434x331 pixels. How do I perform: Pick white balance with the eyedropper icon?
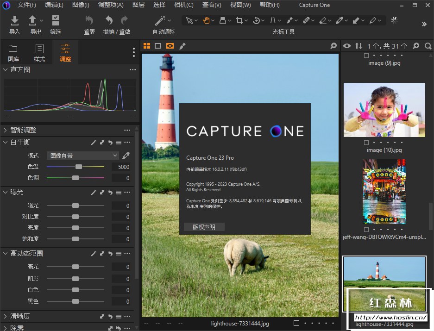click(x=126, y=156)
